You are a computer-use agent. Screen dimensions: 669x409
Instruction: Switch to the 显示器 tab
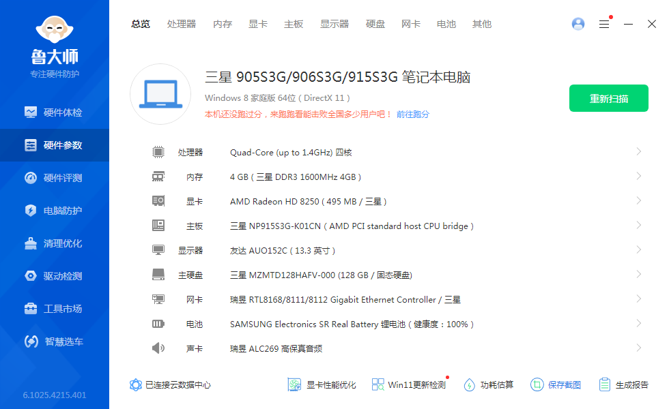[334, 25]
